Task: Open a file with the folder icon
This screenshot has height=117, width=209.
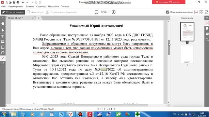Action: [x=10, y=2]
